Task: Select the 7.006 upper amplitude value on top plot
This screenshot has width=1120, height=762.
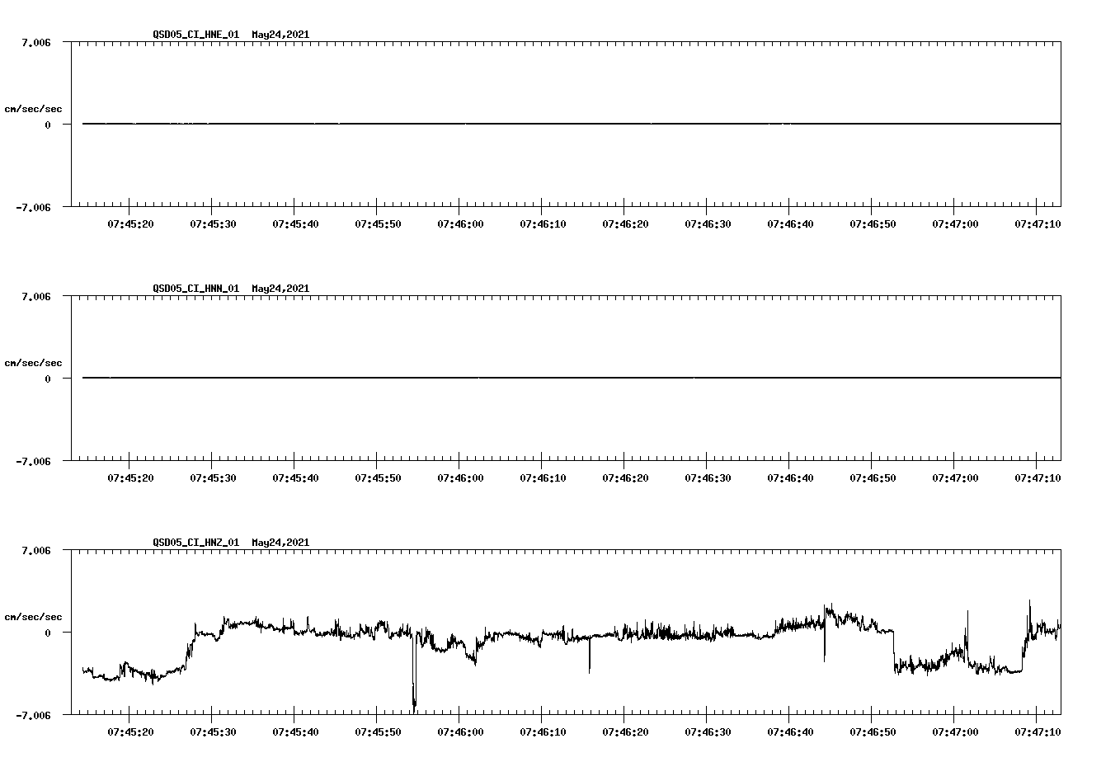Action: [x=37, y=43]
